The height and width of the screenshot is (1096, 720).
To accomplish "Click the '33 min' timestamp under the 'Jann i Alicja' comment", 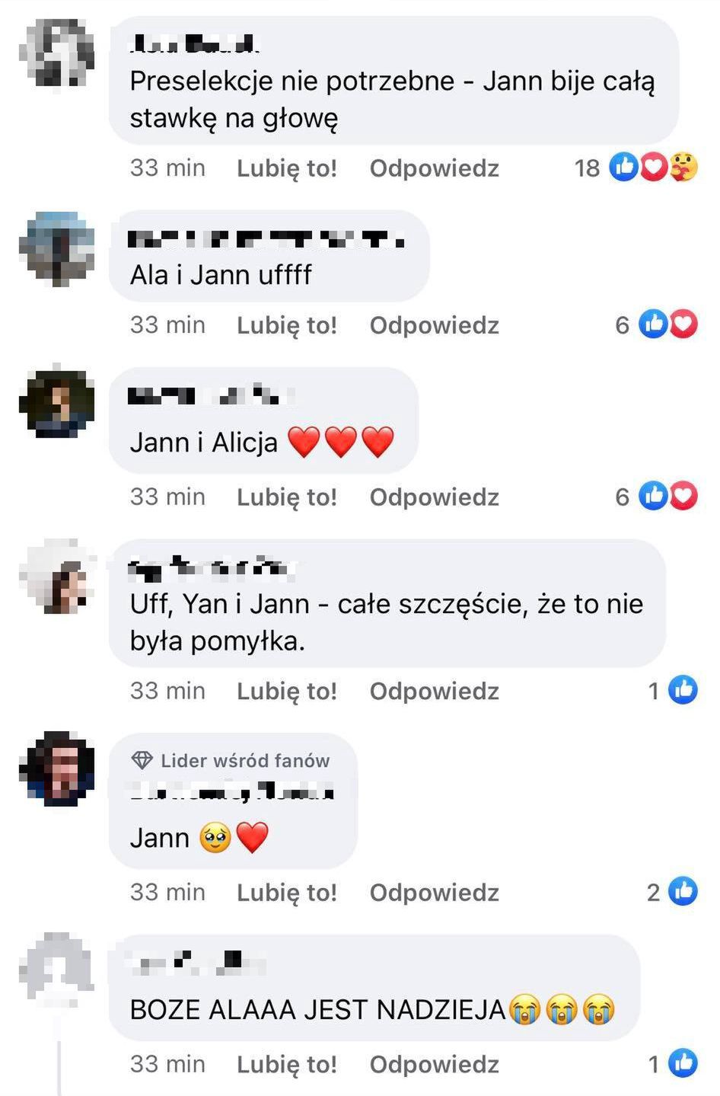I will [x=167, y=497].
